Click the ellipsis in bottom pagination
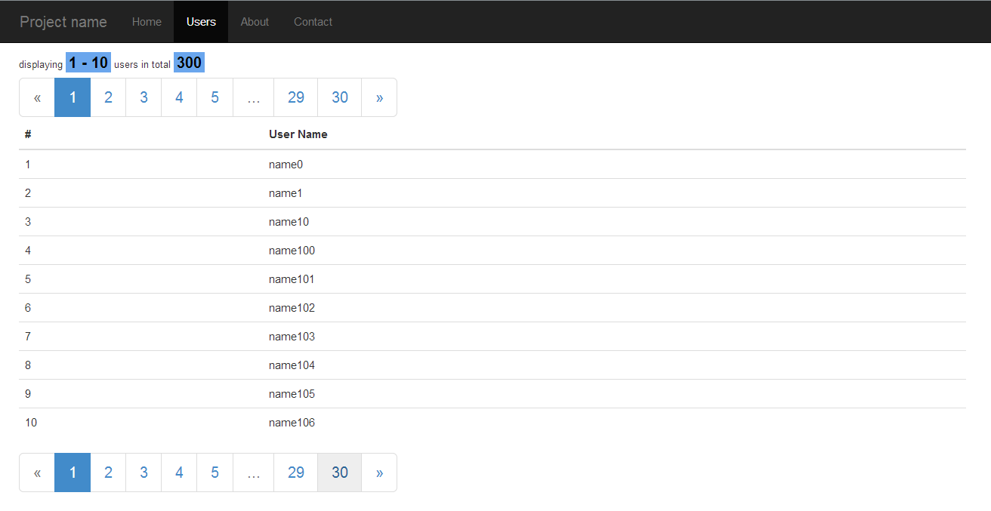991x511 pixels. (x=252, y=472)
